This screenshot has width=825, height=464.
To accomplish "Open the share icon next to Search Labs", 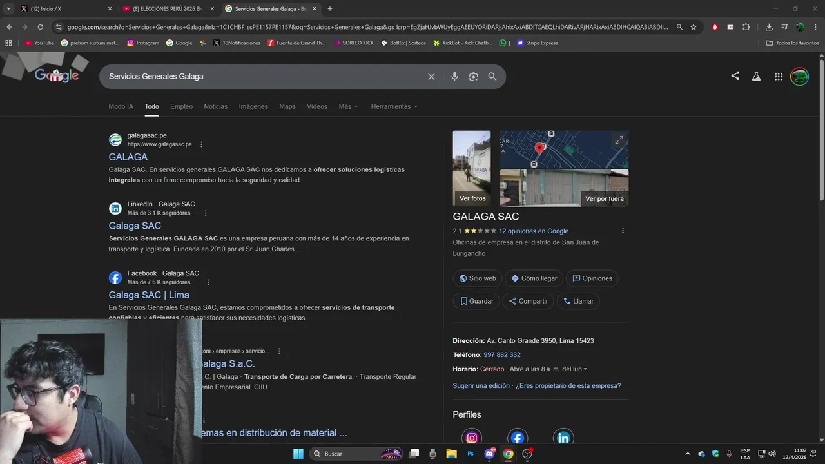I will click(735, 76).
